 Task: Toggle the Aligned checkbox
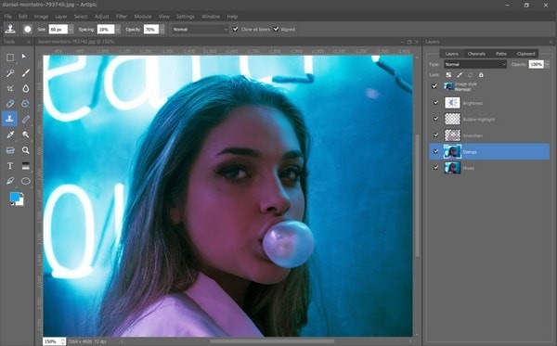point(276,29)
